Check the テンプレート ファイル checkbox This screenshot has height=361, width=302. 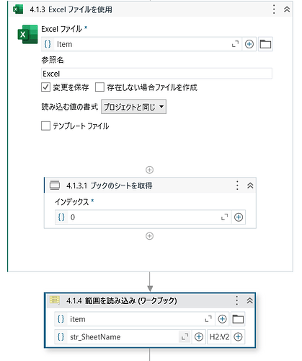[45, 126]
